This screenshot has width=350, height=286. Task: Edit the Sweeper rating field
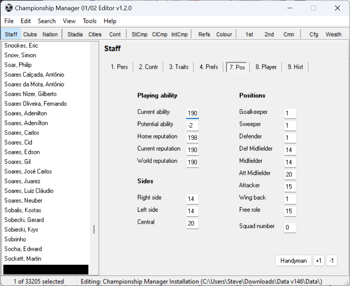[290, 126]
